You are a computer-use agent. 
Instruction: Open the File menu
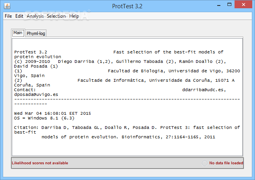(x=8, y=16)
